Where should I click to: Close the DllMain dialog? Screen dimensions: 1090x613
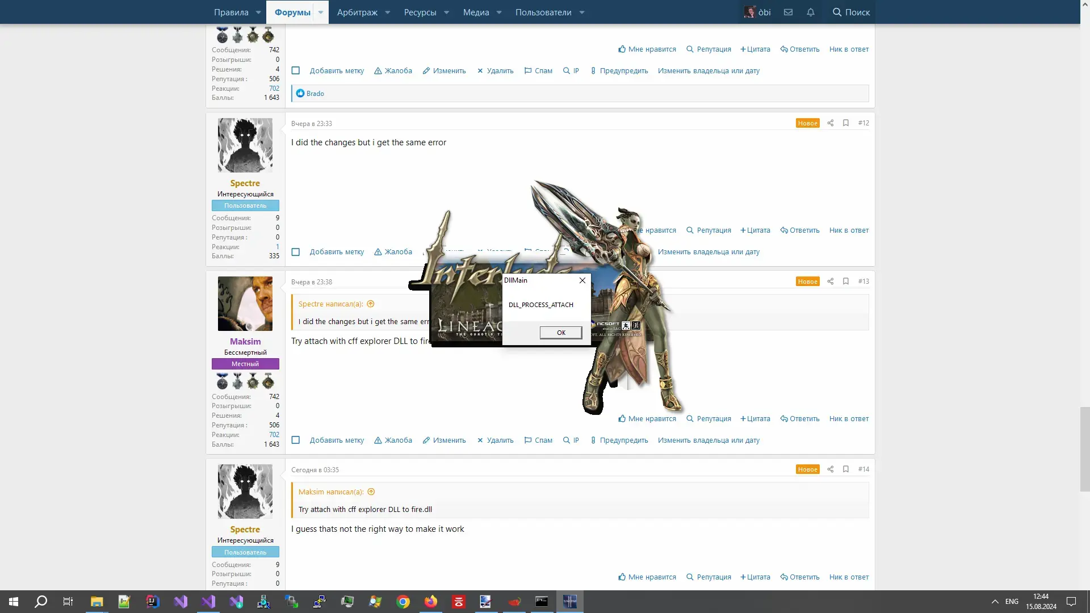582,280
